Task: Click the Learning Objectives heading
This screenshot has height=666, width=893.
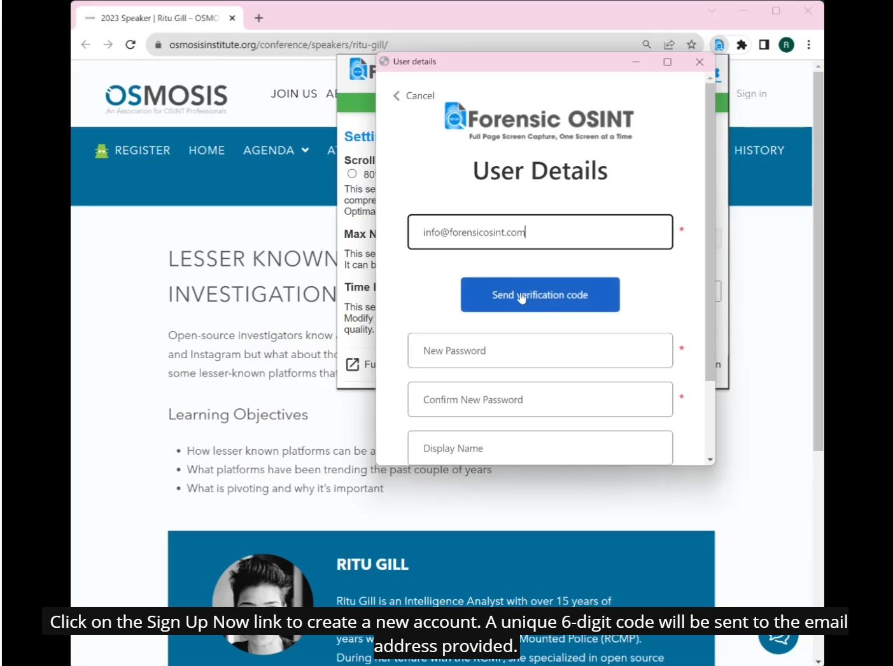Action: (238, 415)
